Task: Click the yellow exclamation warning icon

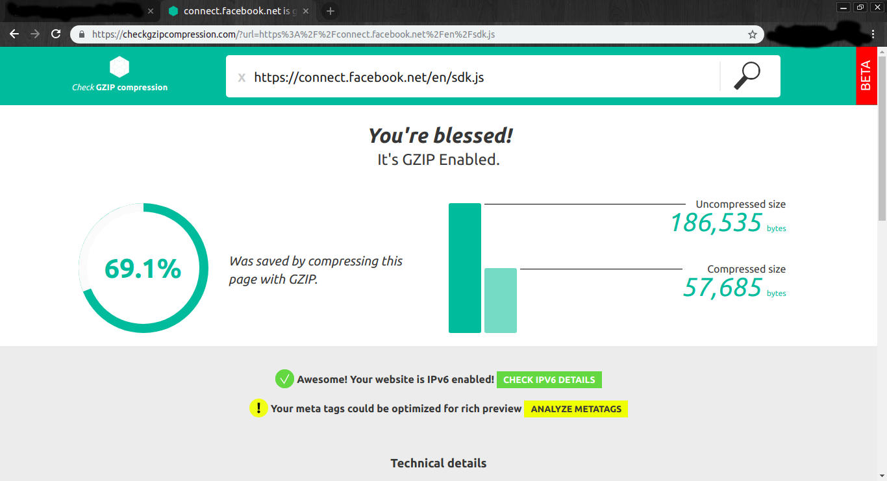Action: coord(258,408)
